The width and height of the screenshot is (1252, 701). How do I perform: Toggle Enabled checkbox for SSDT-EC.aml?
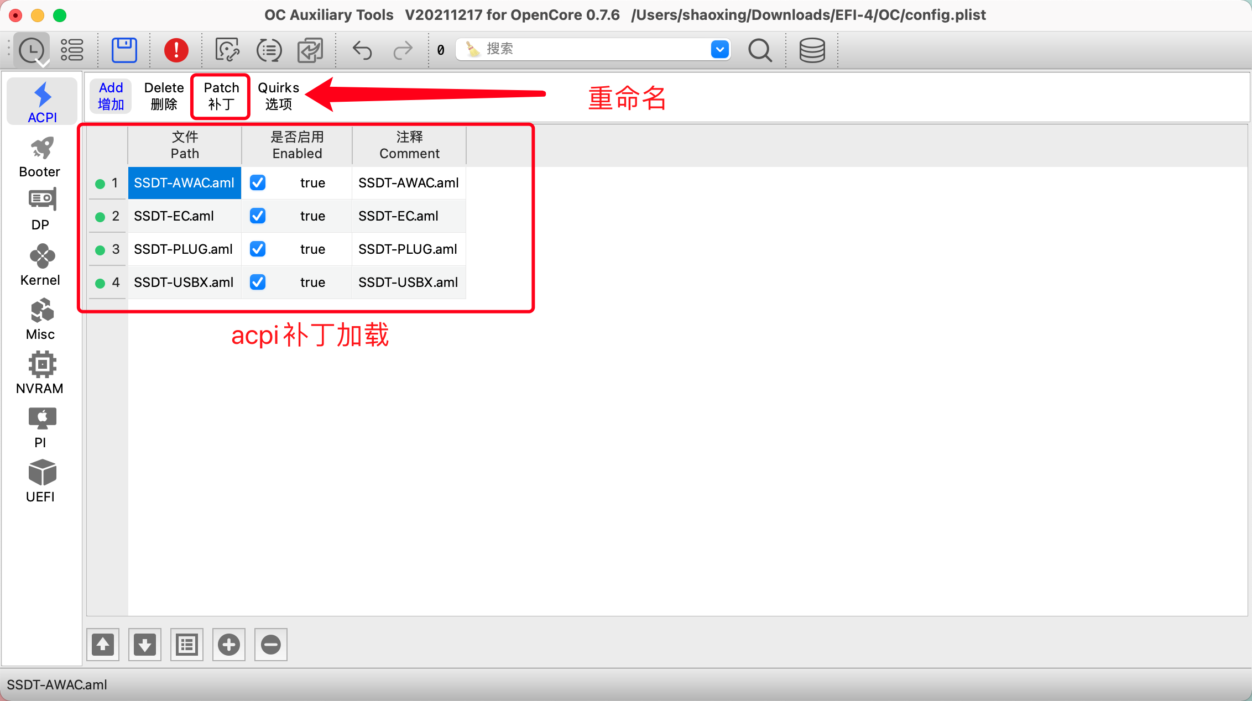pos(258,216)
